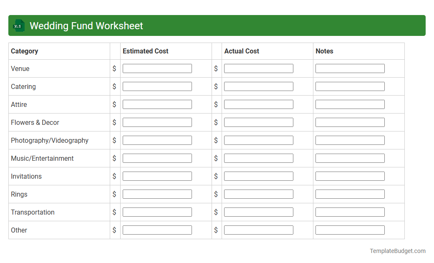Image resolution: width=434 pixels, height=263 pixels.
Task: Click the Actual Cost field for Flowers & Decor
Action: (258, 122)
